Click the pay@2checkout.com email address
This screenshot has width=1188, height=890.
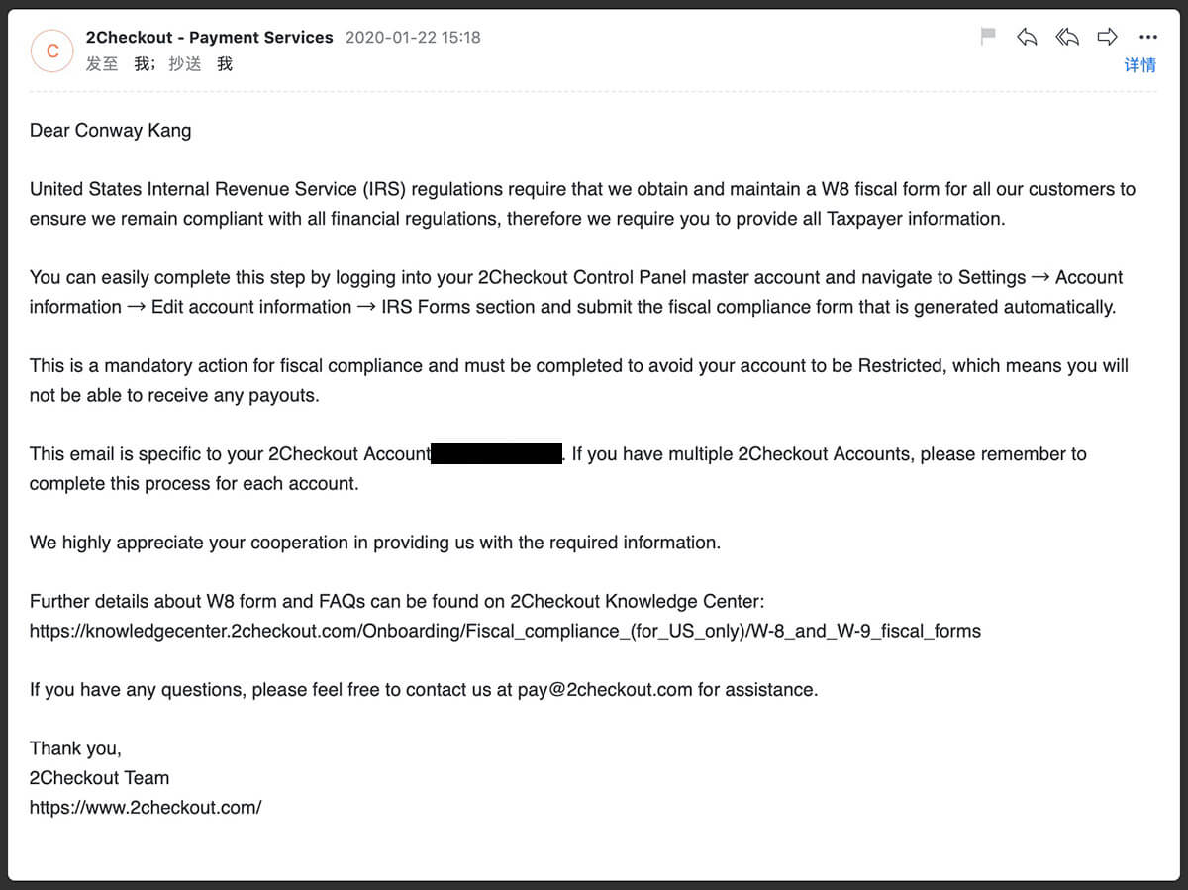[604, 690]
